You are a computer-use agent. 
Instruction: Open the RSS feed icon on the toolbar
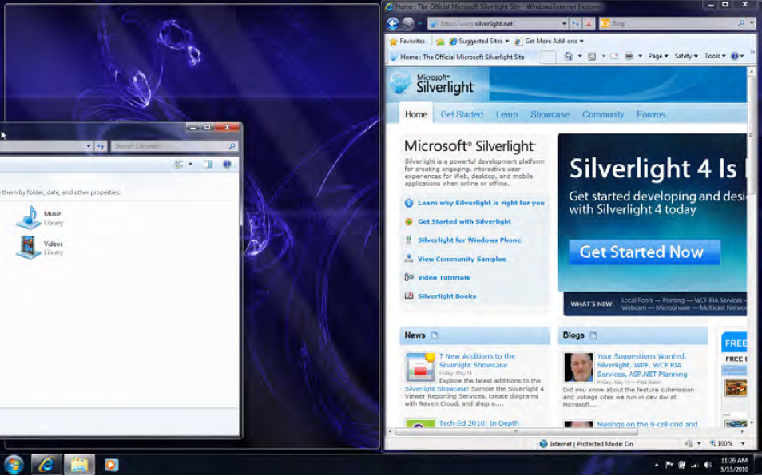tap(593, 56)
